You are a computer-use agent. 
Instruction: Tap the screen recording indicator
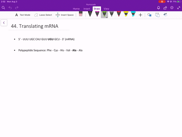[162, 2]
